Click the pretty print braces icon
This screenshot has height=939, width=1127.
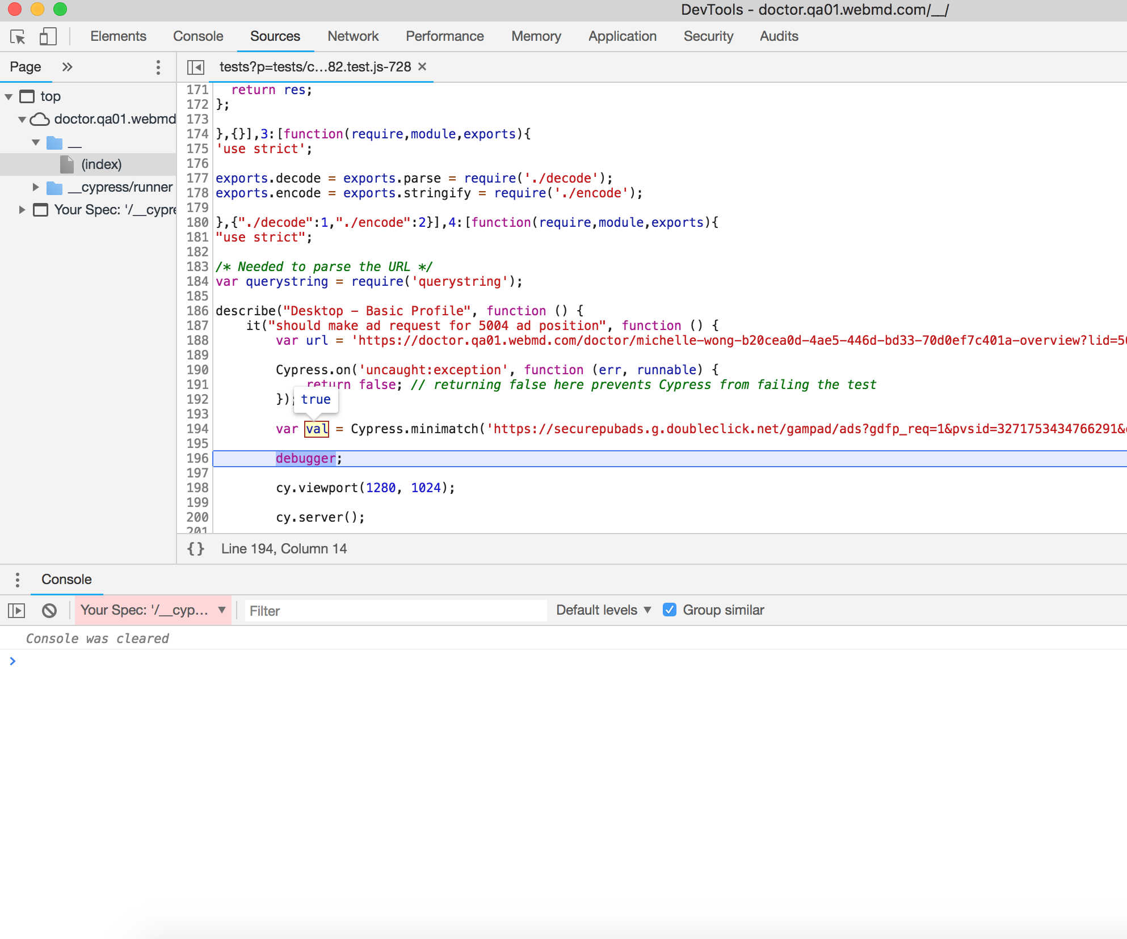click(196, 549)
